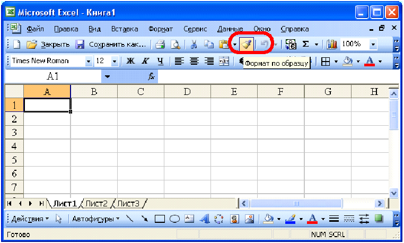Open the Times New Roman font dropdown
This screenshot has height=243, width=404.
tap(89, 62)
